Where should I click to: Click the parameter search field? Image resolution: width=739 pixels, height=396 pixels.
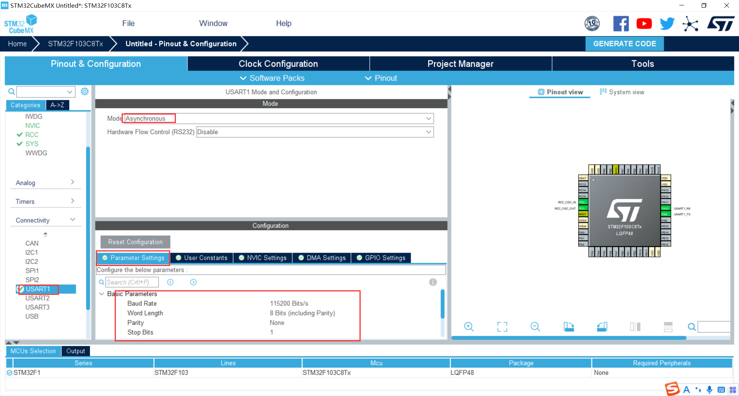coord(132,282)
